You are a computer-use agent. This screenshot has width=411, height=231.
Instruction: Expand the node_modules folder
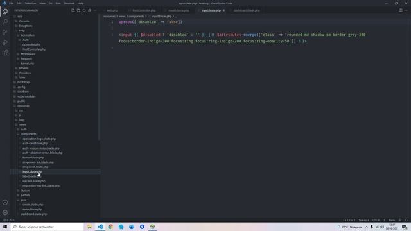(26, 96)
